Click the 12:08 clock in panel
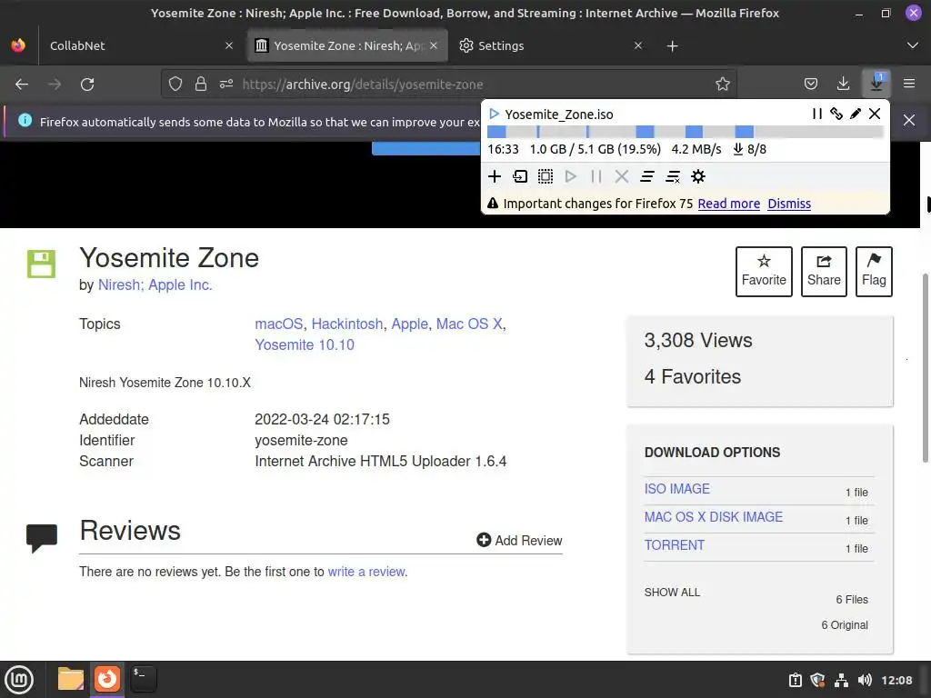 click(896, 680)
